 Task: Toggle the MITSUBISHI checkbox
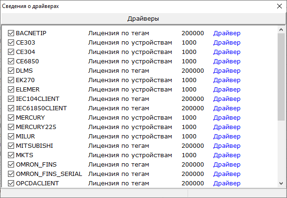click(11, 145)
